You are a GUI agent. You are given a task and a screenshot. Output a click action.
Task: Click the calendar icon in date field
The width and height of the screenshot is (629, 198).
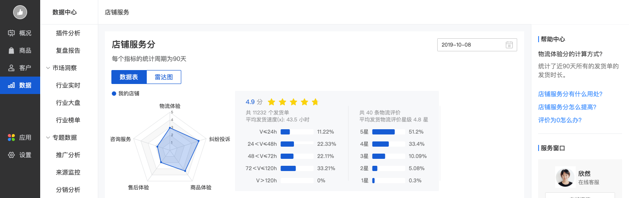point(509,45)
